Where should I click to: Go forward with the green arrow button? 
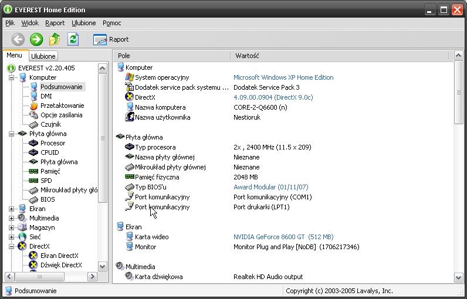pyautogui.click(x=36, y=39)
